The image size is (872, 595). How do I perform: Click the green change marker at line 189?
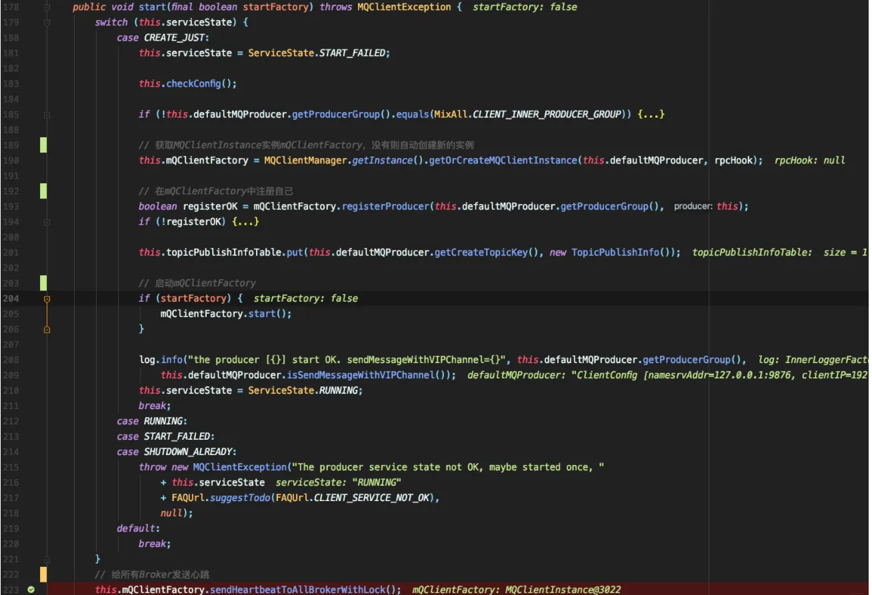[x=43, y=145]
